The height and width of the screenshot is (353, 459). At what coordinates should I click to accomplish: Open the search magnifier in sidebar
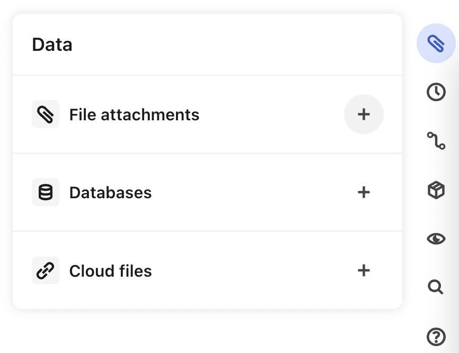(x=436, y=287)
